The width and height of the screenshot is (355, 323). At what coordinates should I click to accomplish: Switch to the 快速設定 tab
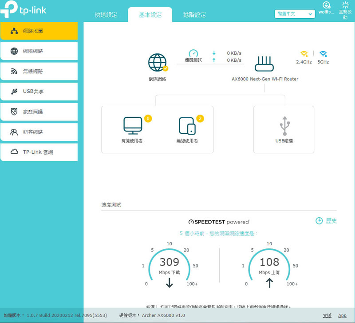coord(106,15)
